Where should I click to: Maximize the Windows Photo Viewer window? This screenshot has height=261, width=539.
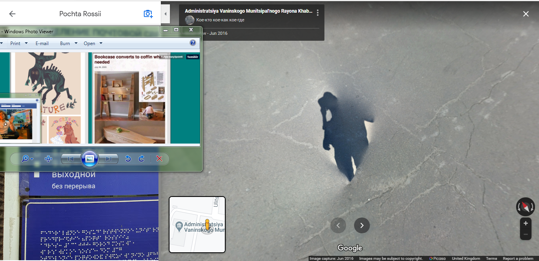click(176, 30)
